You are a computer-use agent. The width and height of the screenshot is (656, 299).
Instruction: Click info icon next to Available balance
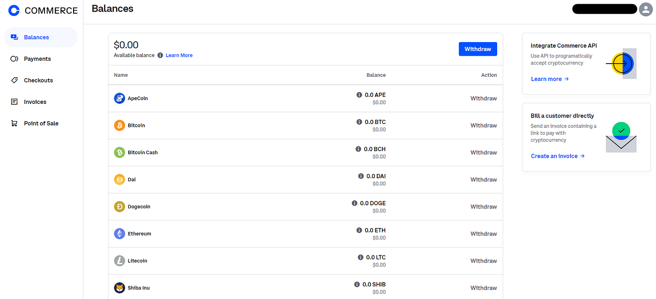click(160, 55)
